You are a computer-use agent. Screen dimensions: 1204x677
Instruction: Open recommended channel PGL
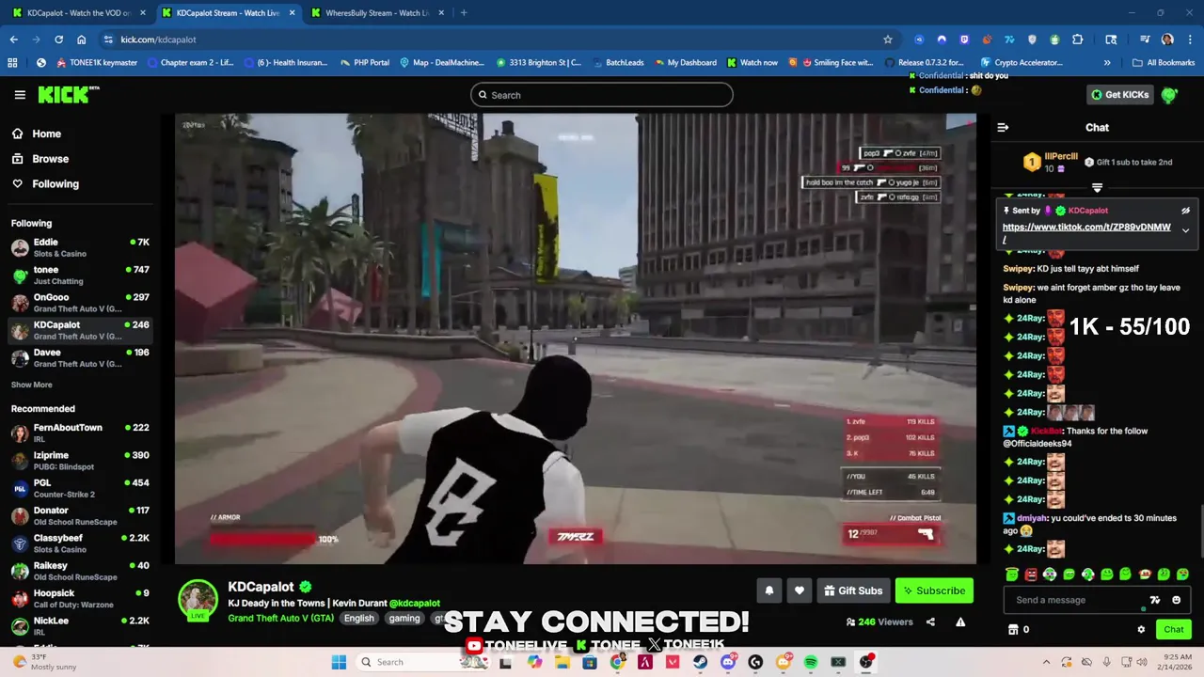pyautogui.click(x=79, y=488)
